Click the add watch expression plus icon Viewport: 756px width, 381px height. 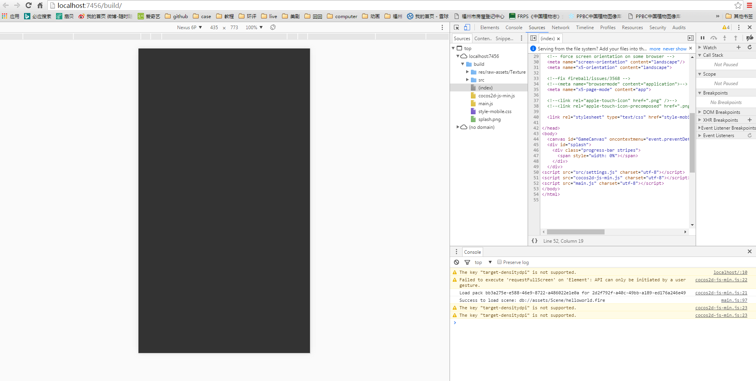point(739,47)
